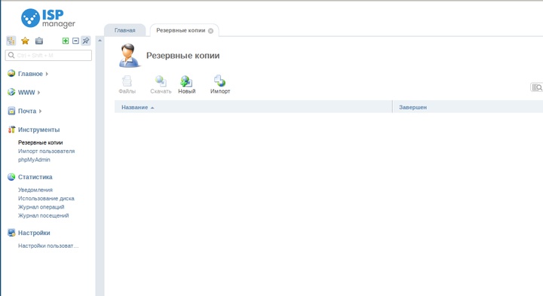Collapse the Настройки section heading
This screenshot has width=543, height=296.
click(34, 233)
